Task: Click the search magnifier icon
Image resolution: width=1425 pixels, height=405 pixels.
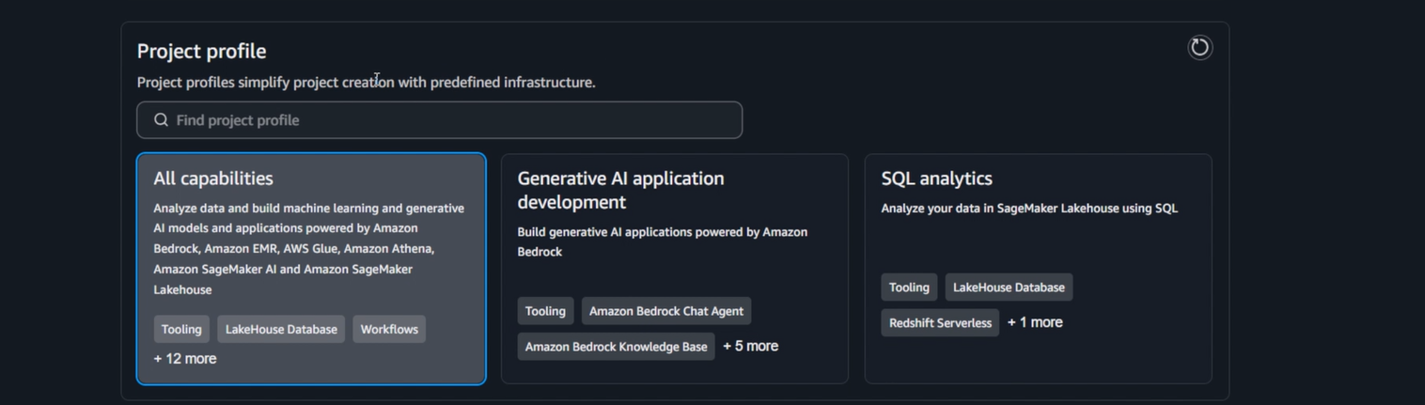Action: 161,120
